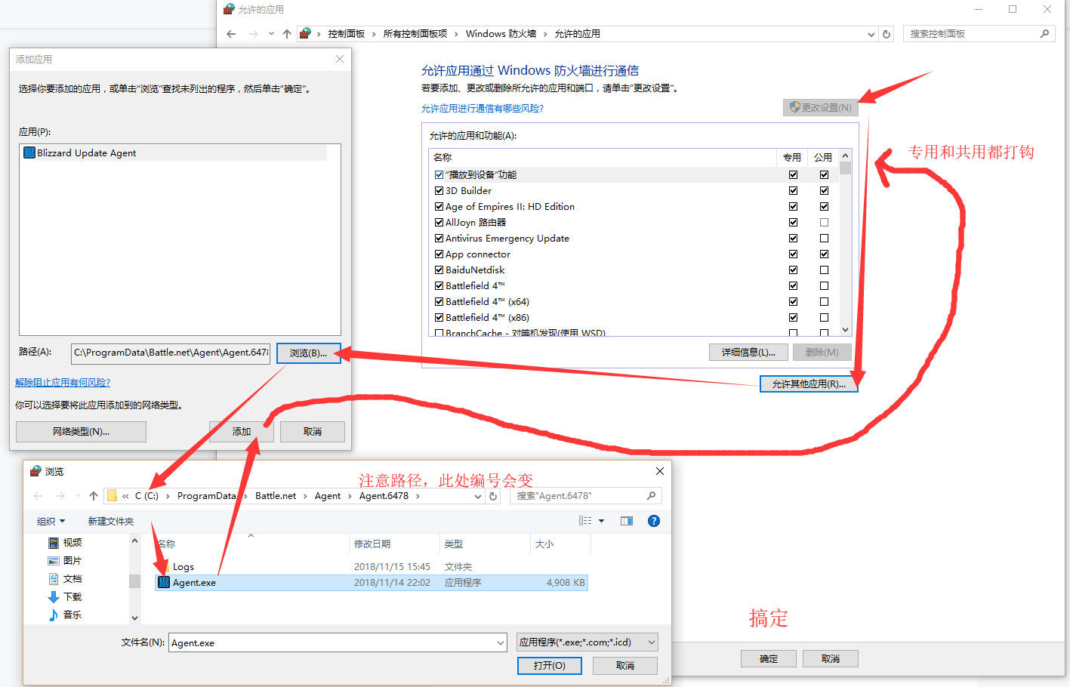Image resolution: width=1070 pixels, height=687 pixels.
Task: Click 打开(O) button
Action: 549,666
